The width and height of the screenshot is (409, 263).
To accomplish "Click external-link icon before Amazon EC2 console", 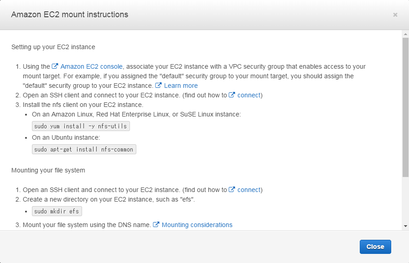I will (x=55, y=66).
